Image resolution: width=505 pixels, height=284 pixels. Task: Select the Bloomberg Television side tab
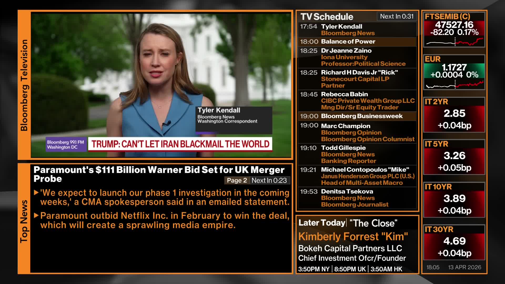pyautogui.click(x=24, y=85)
